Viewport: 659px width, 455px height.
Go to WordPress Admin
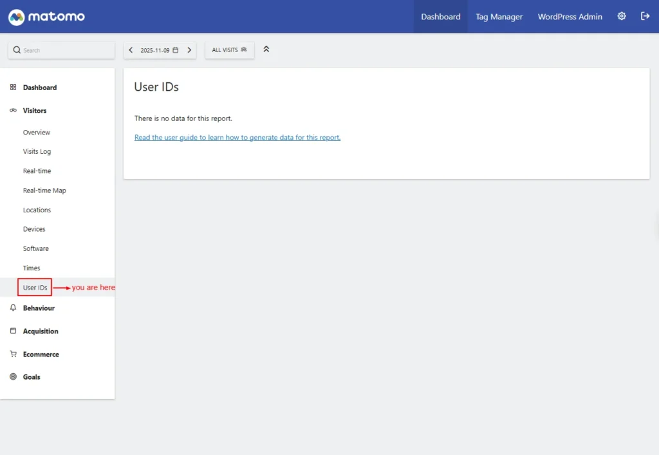pyautogui.click(x=570, y=17)
